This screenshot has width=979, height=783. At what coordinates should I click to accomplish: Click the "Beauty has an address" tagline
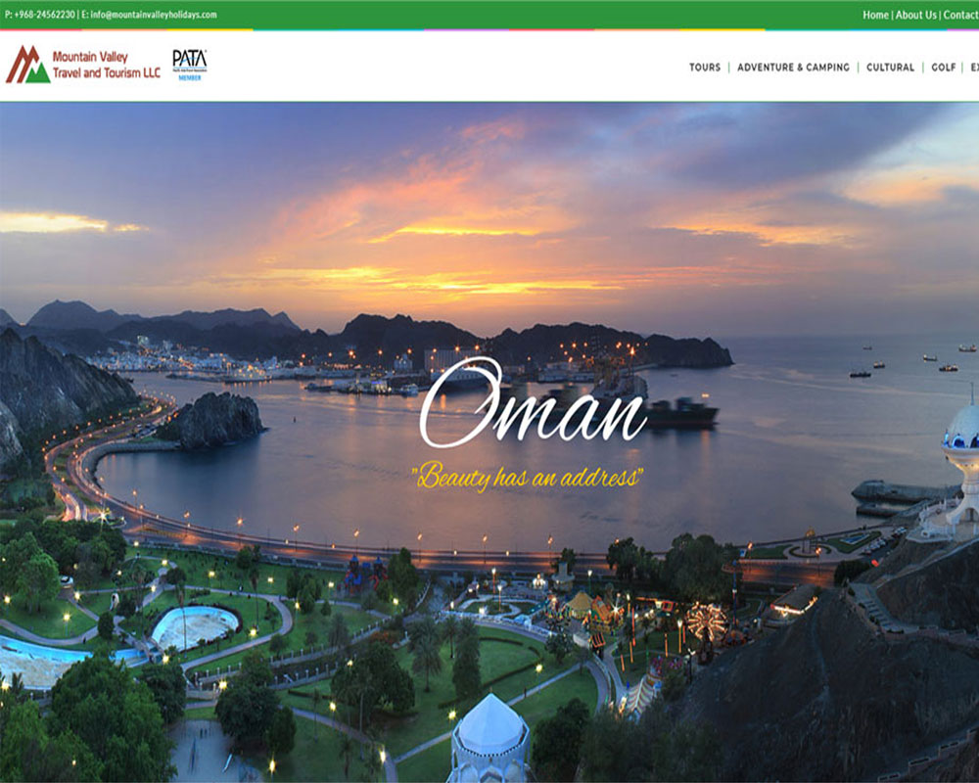click(529, 477)
